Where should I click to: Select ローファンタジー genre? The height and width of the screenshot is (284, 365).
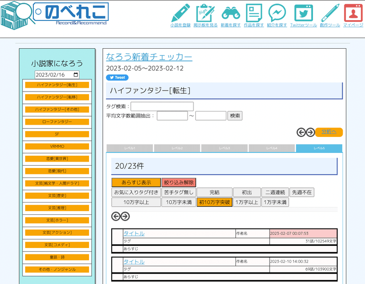[x=57, y=122]
